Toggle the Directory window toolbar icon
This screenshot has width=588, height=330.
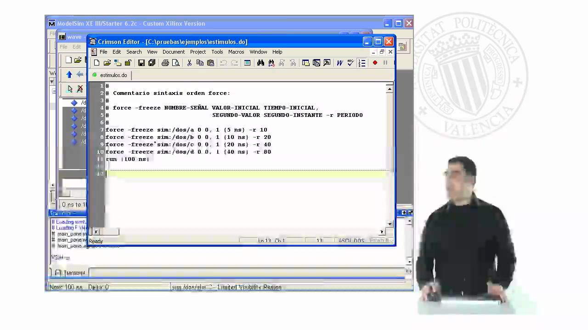pos(305,63)
